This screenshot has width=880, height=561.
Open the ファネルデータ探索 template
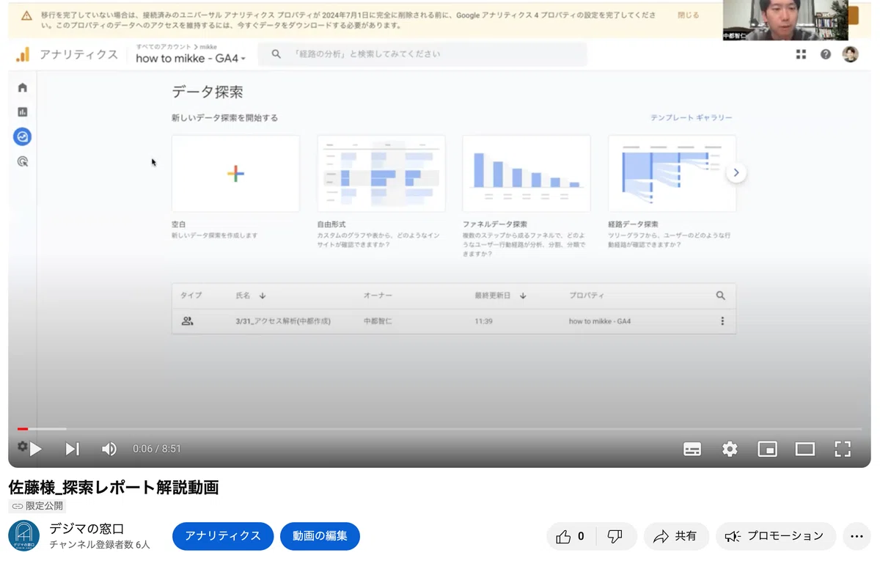(527, 174)
